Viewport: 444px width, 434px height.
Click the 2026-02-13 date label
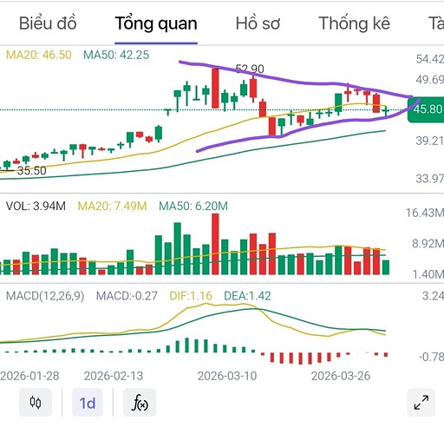pos(114,376)
